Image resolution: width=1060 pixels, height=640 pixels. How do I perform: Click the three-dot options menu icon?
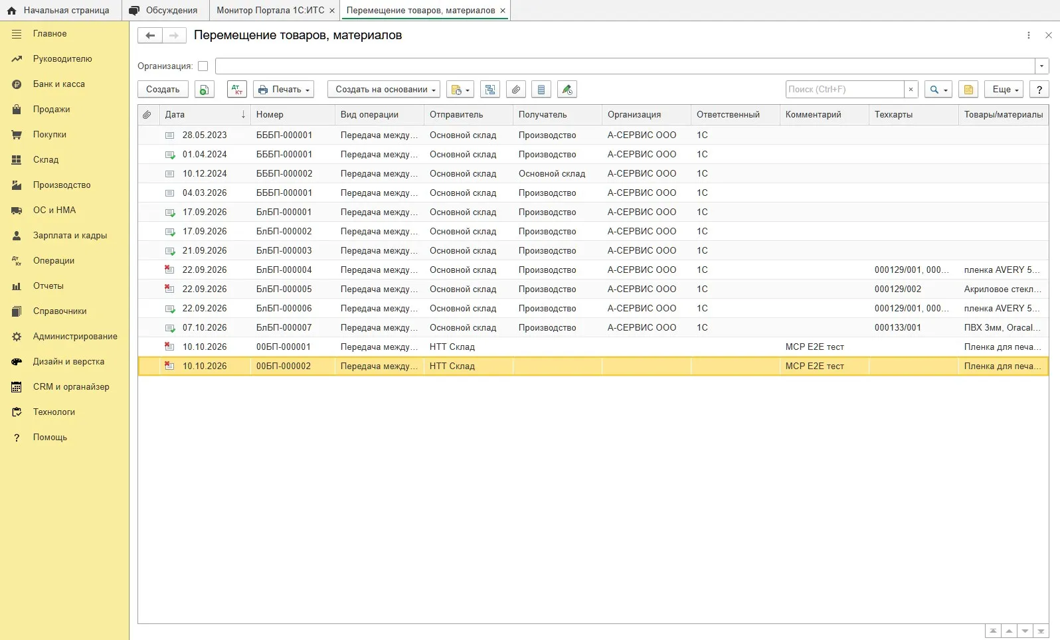click(x=1029, y=35)
